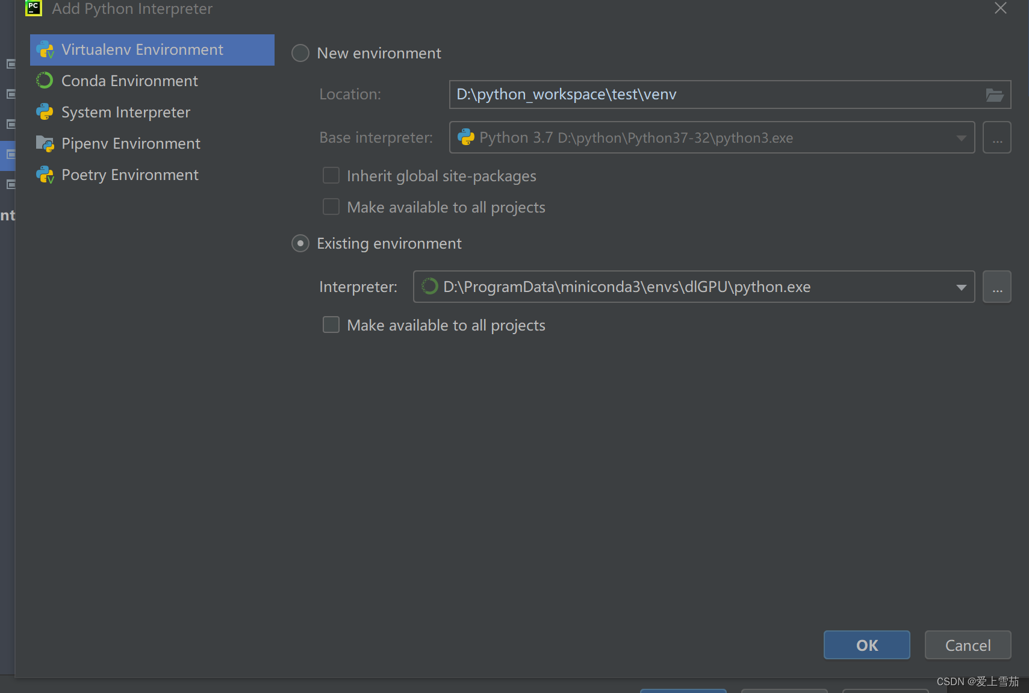This screenshot has height=693, width=1029.
Task: Select the Virtualenv Environment option
Action: click(142, 49)
